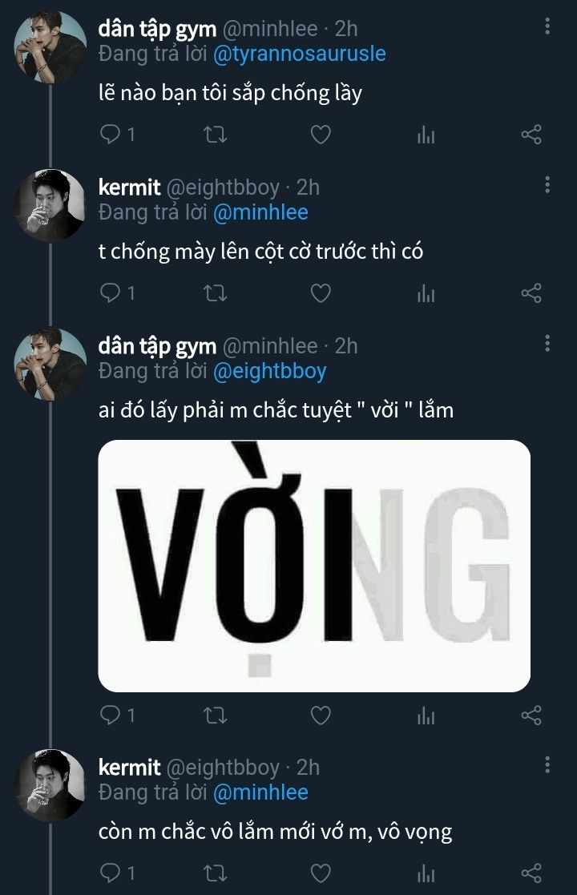Open the @tyrannosaurusle mention link

(x=299, y=54)
